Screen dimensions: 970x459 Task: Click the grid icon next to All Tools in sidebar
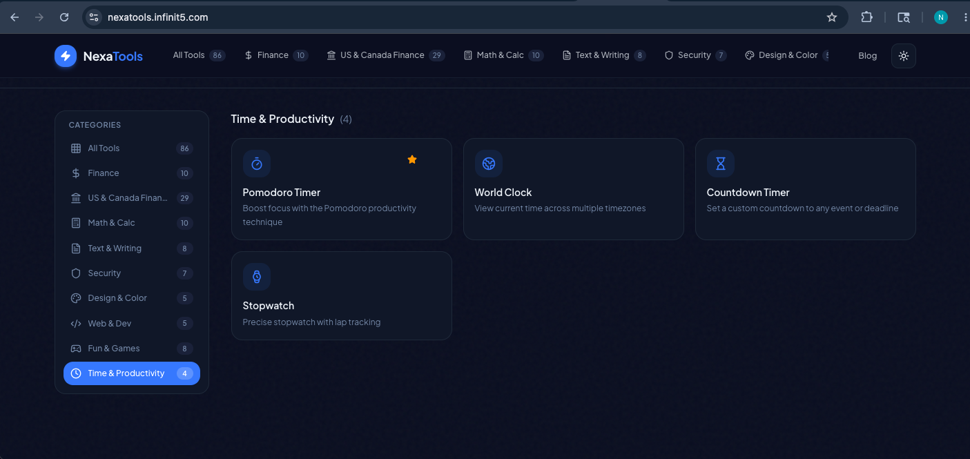76,148
